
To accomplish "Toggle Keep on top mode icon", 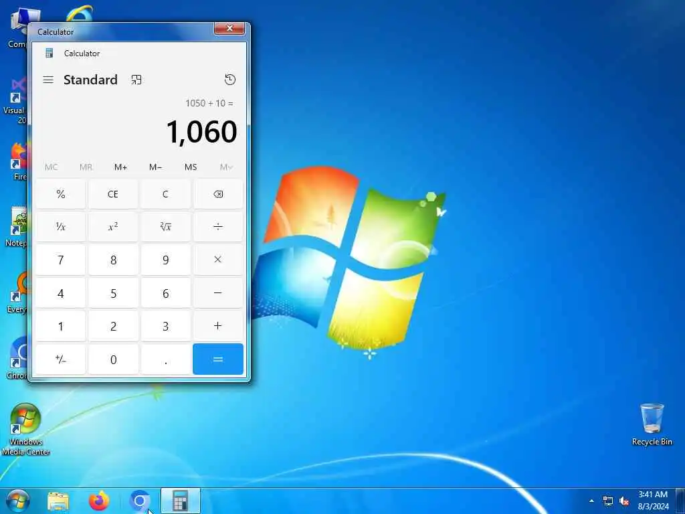I will point(136,80).
